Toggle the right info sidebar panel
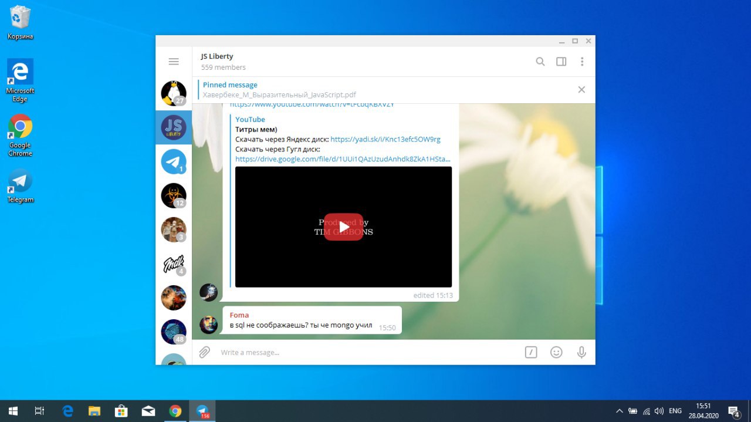 coord(561,62)
